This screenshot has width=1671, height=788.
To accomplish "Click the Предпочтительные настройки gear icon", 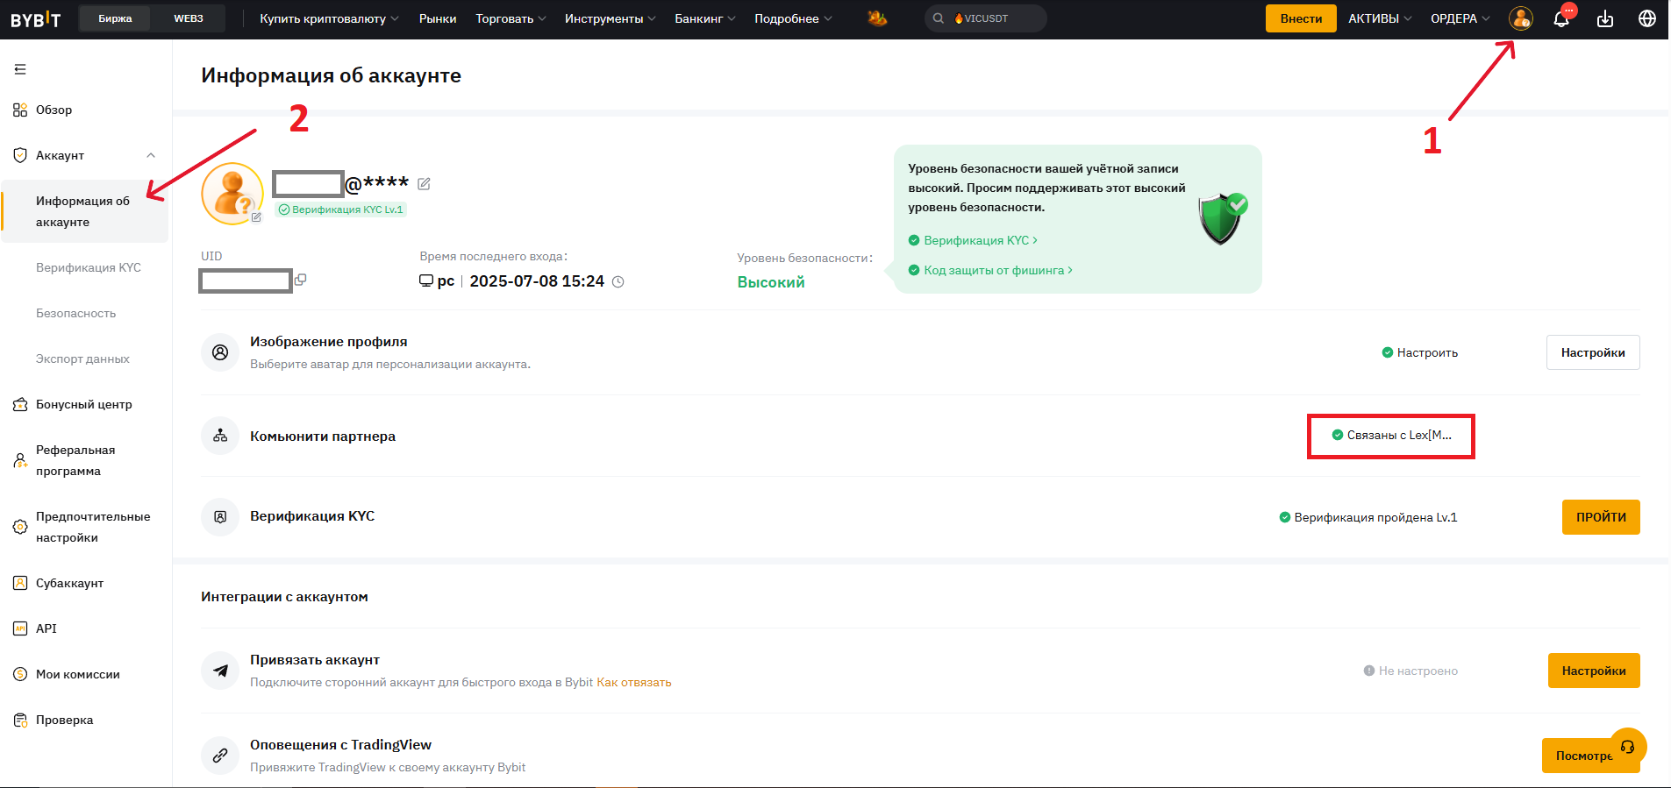I will 20,527.
